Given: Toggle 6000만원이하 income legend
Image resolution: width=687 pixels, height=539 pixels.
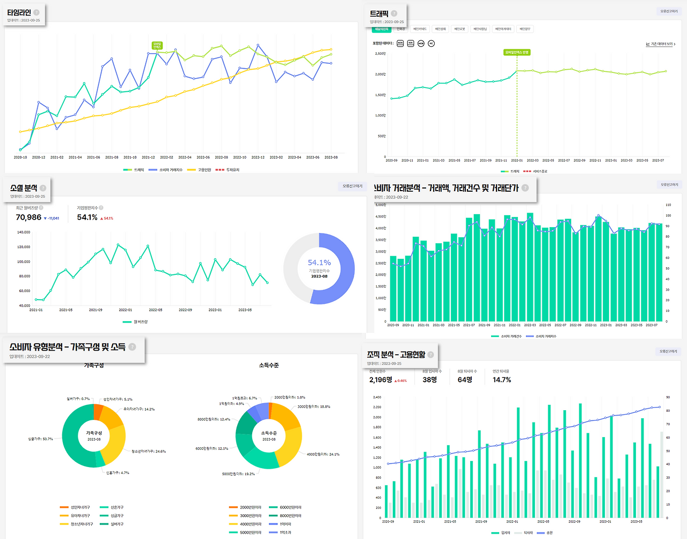Looking at the screenshot, I should 286,507.
